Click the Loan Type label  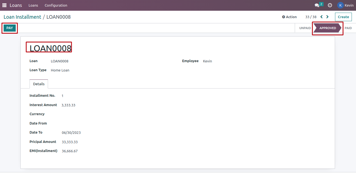click(x=38, y=70)
